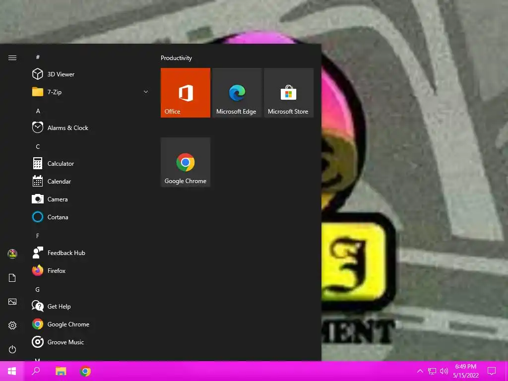Open the Calendar app
The height and width of the screenshot is (381, 508).
pos(91,182)
